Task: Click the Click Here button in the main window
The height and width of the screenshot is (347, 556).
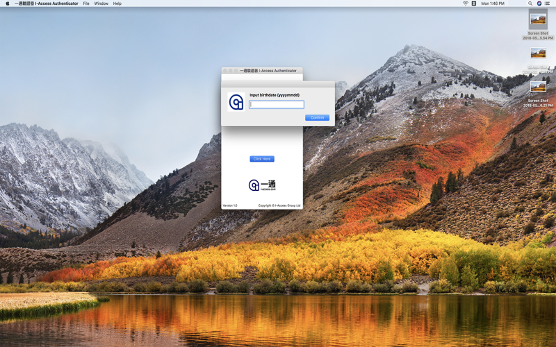Action: pos(262,159)
